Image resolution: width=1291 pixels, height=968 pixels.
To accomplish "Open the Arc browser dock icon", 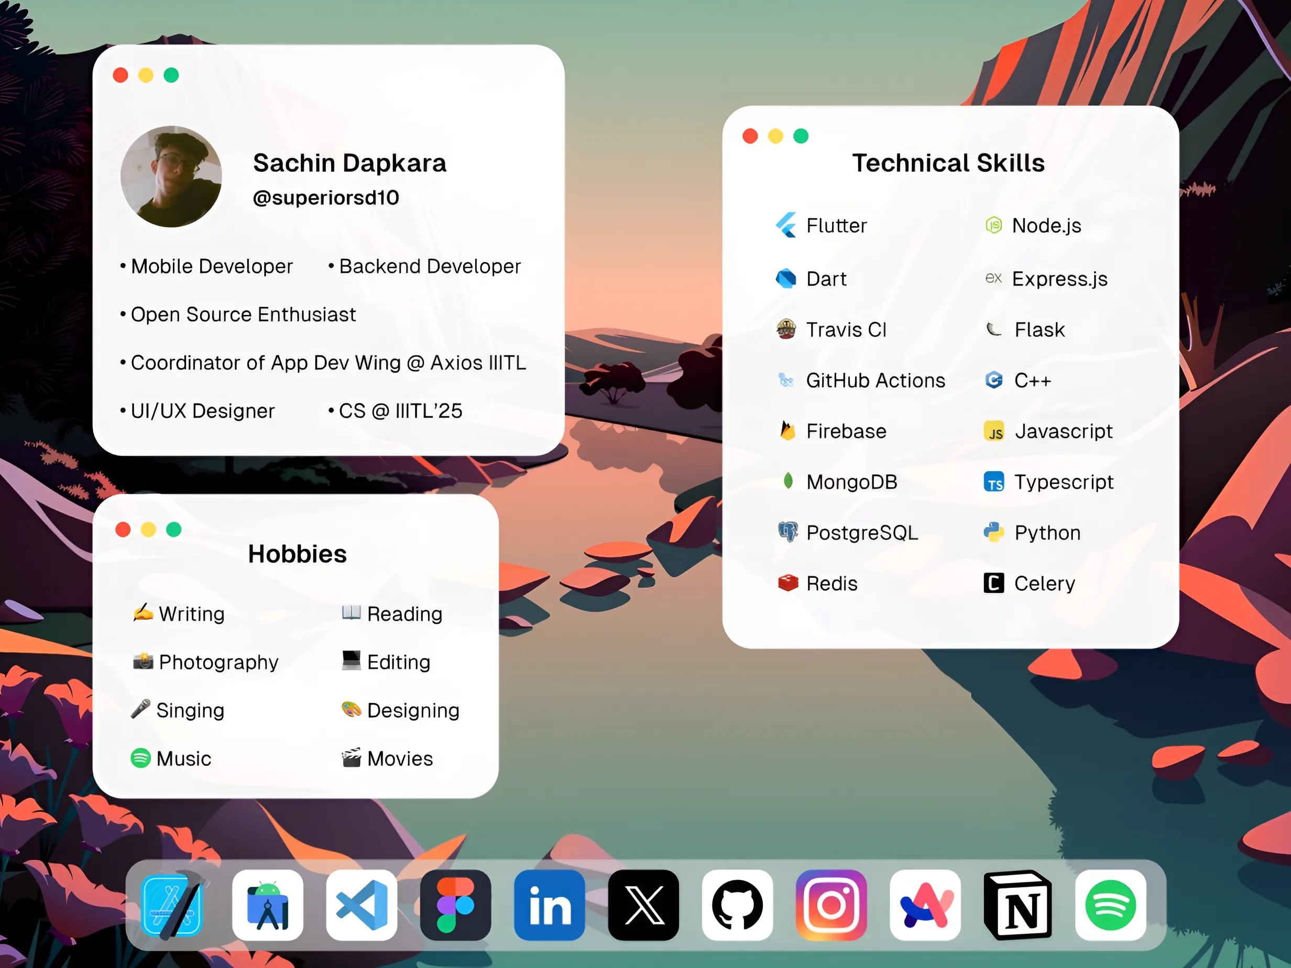I will 925,905.
